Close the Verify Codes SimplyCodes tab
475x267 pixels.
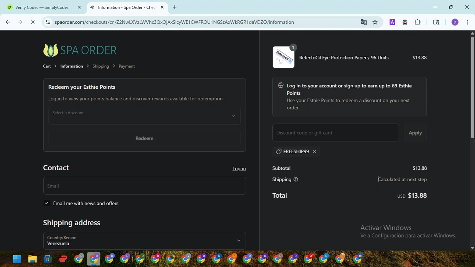click(x=79, y=7)
